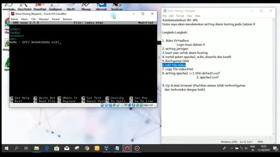Open taskbar Search magnifier

pos(17,148)
